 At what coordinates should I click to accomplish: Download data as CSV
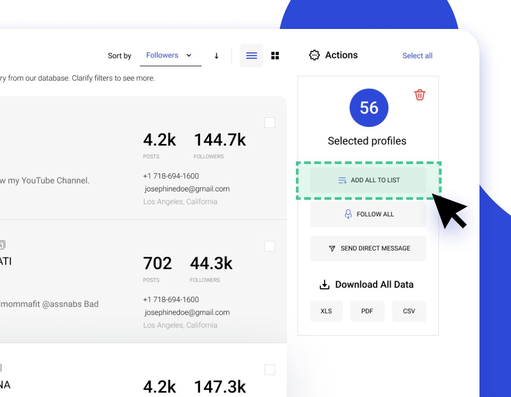(409, 311)
